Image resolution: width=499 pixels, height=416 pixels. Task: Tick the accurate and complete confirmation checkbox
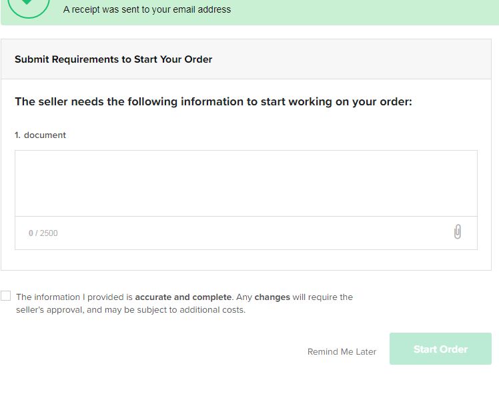click(x=6, y=296)
